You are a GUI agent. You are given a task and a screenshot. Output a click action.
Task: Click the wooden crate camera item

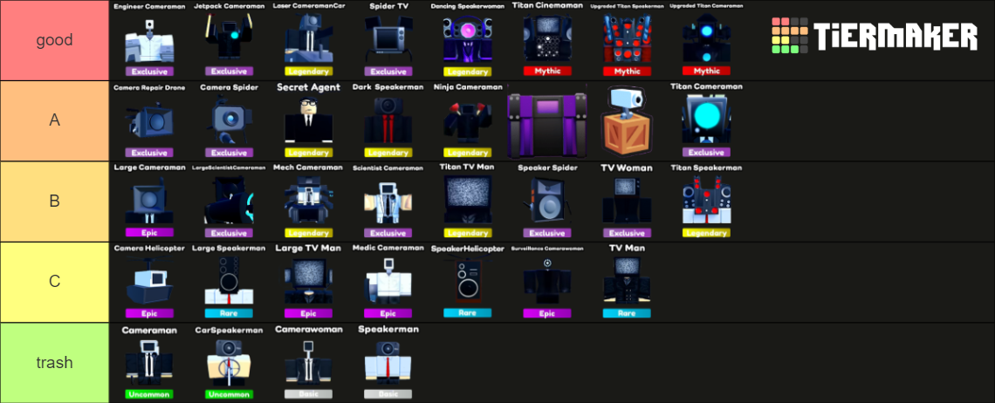tap(626, 120)
